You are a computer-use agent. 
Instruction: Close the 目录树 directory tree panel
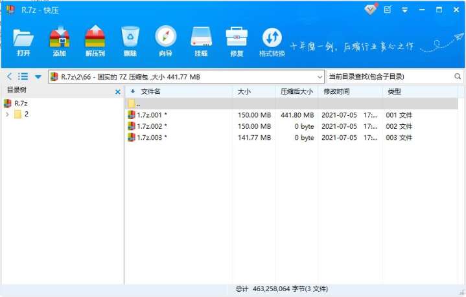tap(117, 92)
